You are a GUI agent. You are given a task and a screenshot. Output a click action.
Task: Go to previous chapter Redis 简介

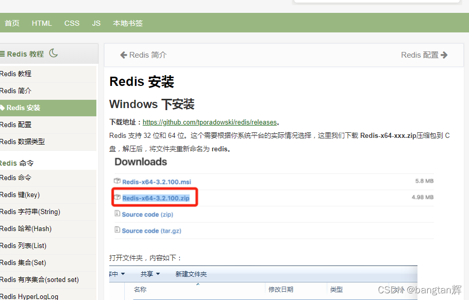click(x=144, y=55)
